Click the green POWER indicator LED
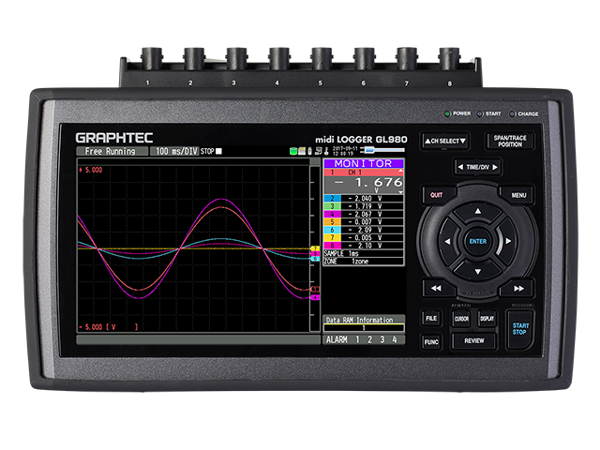Image resolution: width=600 pixels, height=450 pixels. click(x=447, y=114)
